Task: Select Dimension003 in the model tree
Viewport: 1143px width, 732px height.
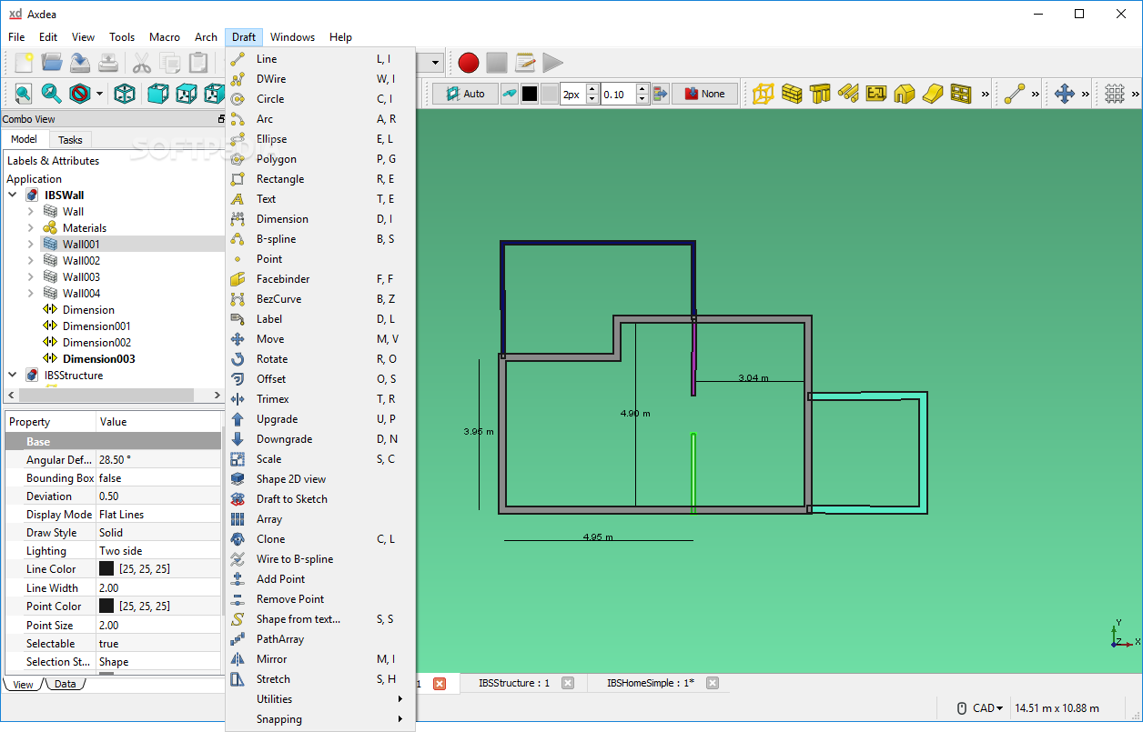Action: click(x=98, y=359)
